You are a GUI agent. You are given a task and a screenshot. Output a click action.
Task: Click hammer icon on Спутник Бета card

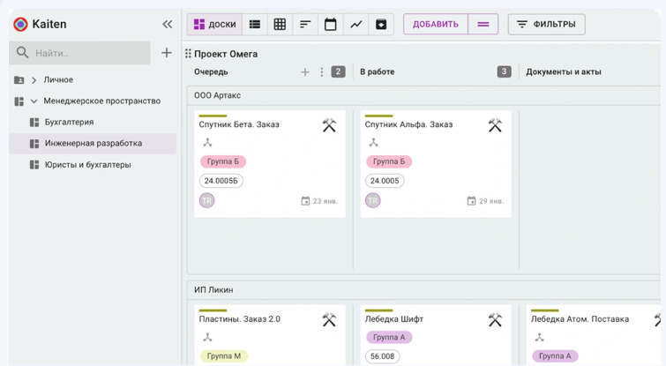point(329,125)
